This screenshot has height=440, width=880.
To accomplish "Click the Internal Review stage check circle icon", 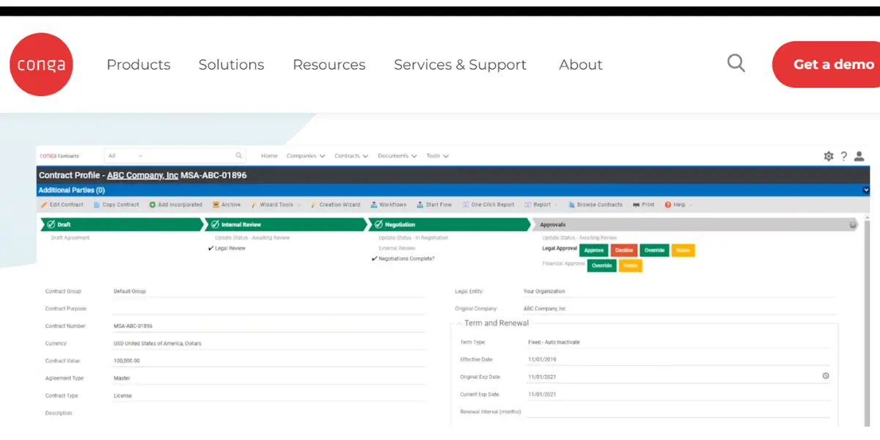I will [214, 224].
